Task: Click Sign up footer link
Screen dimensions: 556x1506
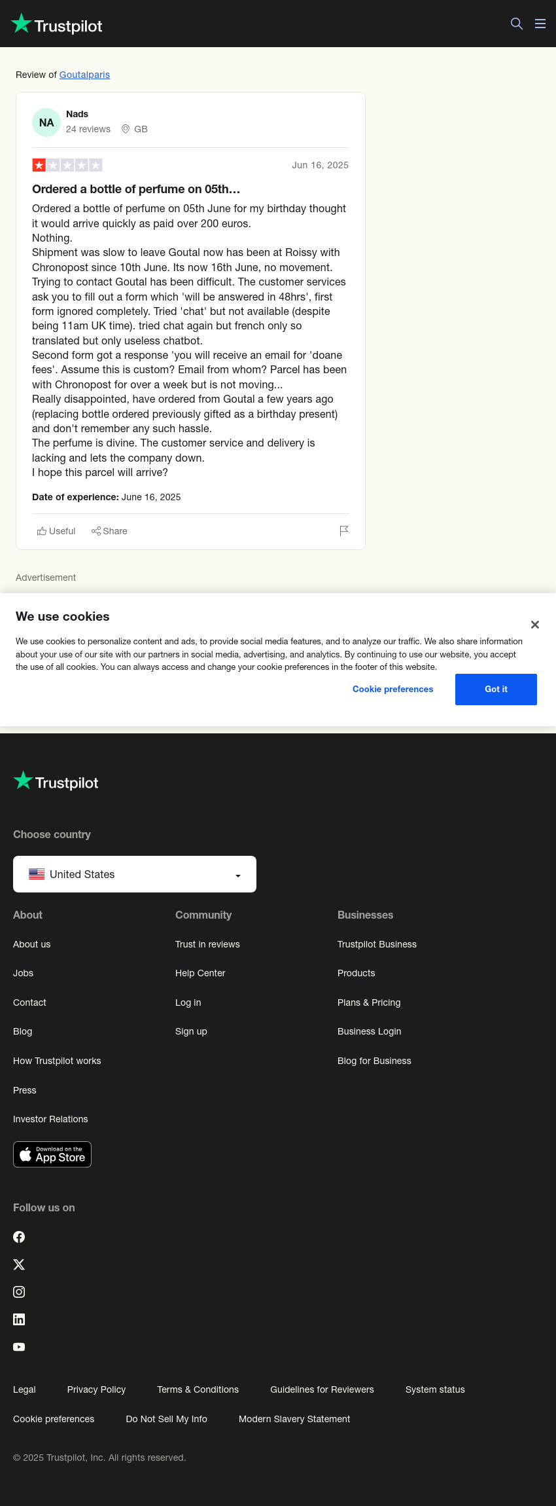Action: coord(191,1031)
